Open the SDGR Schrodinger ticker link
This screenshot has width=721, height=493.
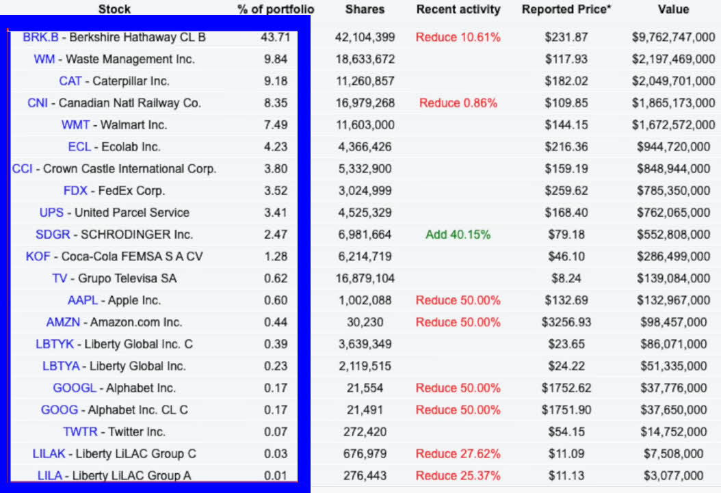click(53, 234)
